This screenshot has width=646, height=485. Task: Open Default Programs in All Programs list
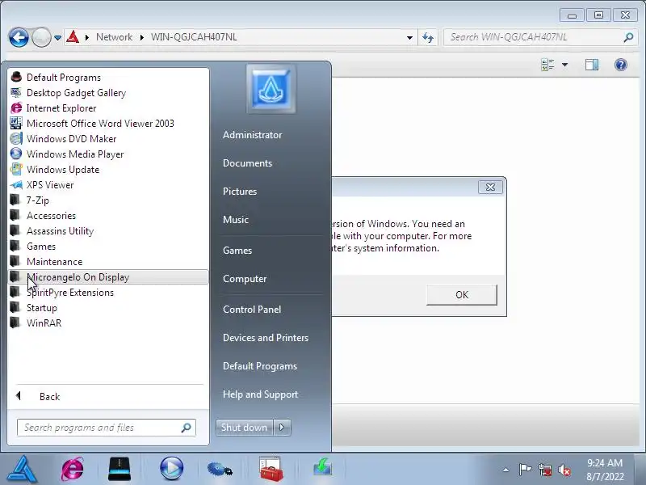click(108, 78)
